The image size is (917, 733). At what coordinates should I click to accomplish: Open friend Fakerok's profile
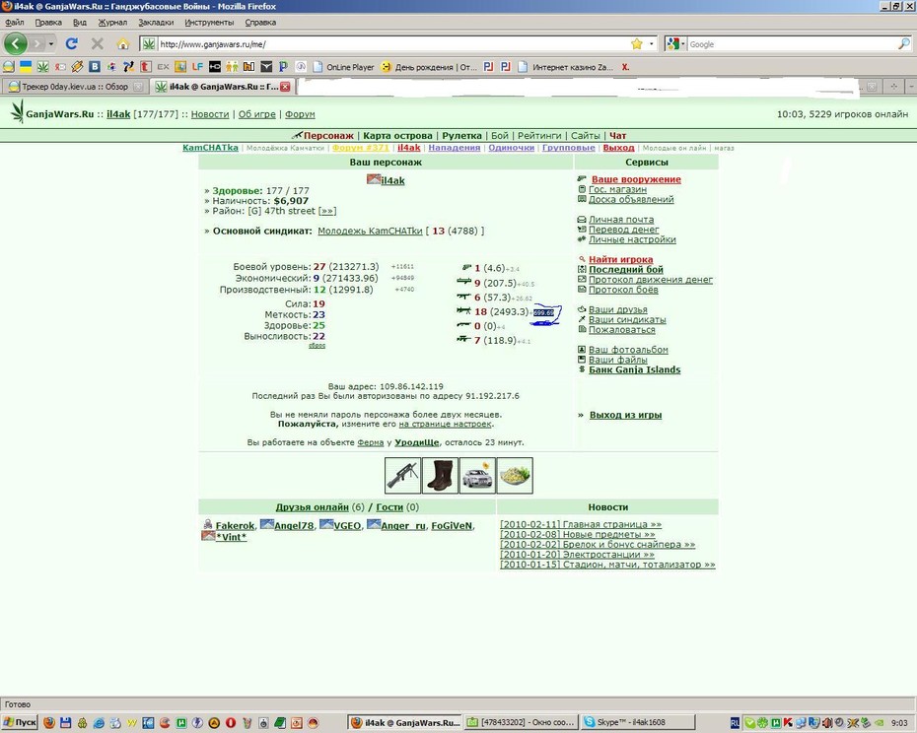(235, 525)
